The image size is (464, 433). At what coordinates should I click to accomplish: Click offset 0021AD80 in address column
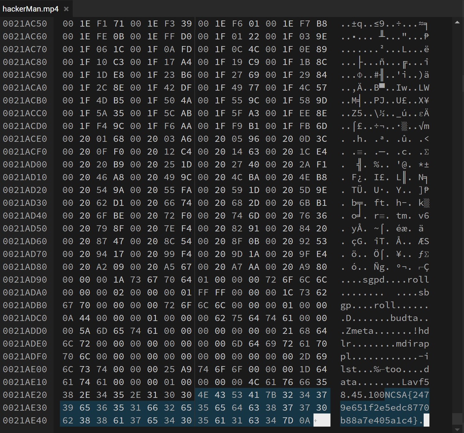tap(25, 267)
